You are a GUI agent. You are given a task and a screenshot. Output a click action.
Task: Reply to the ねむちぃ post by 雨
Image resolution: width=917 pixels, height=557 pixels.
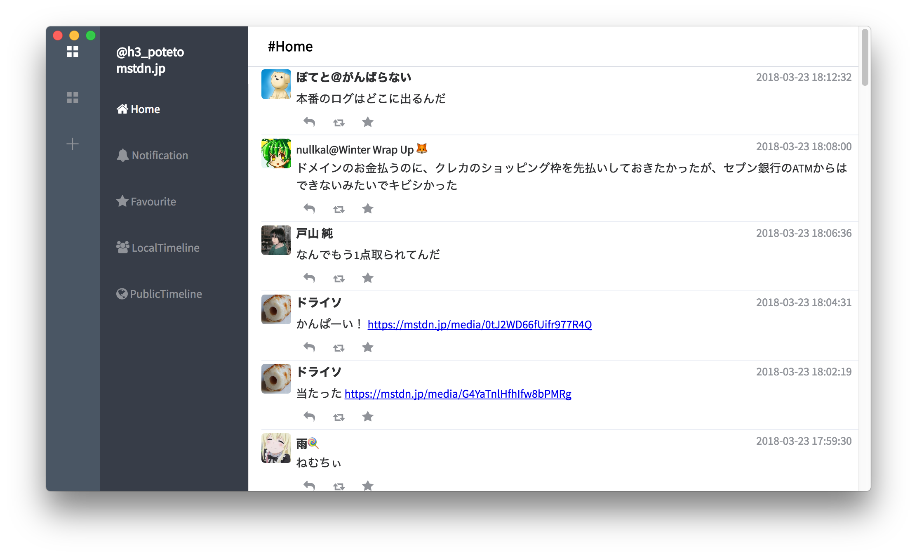click(309, 486)
